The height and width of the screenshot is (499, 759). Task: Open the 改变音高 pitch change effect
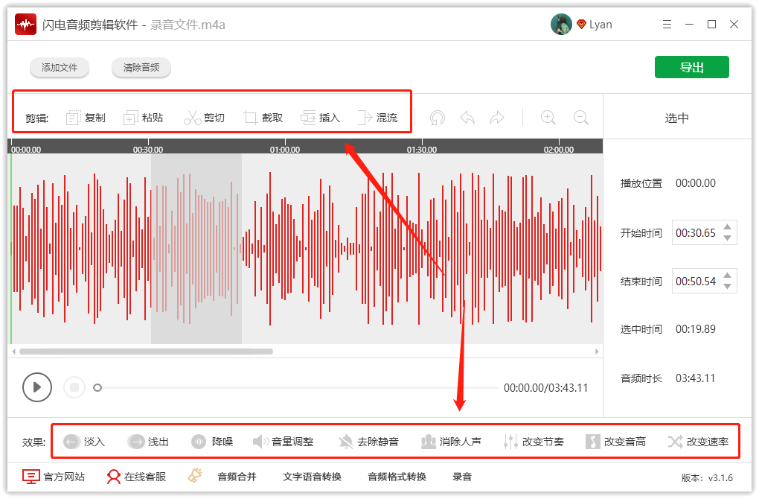(x=617, y=441)
